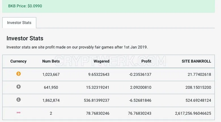This screenshot has height=122, width=221.
Task: Click the Profit column header
Action: click(146, 61)
